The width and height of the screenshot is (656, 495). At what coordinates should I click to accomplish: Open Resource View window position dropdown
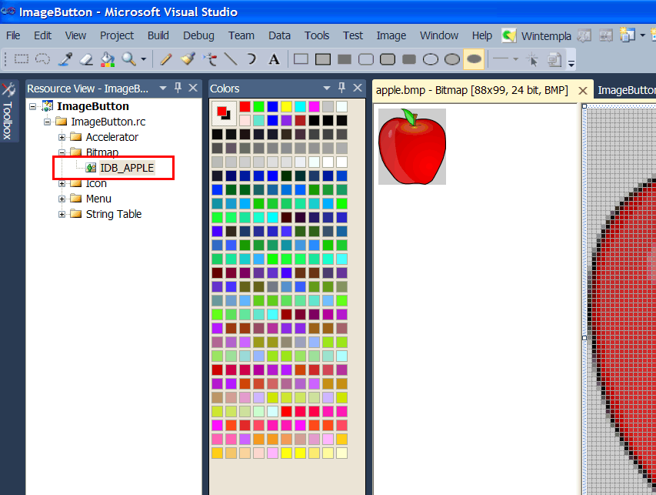(x=163, y=88)
